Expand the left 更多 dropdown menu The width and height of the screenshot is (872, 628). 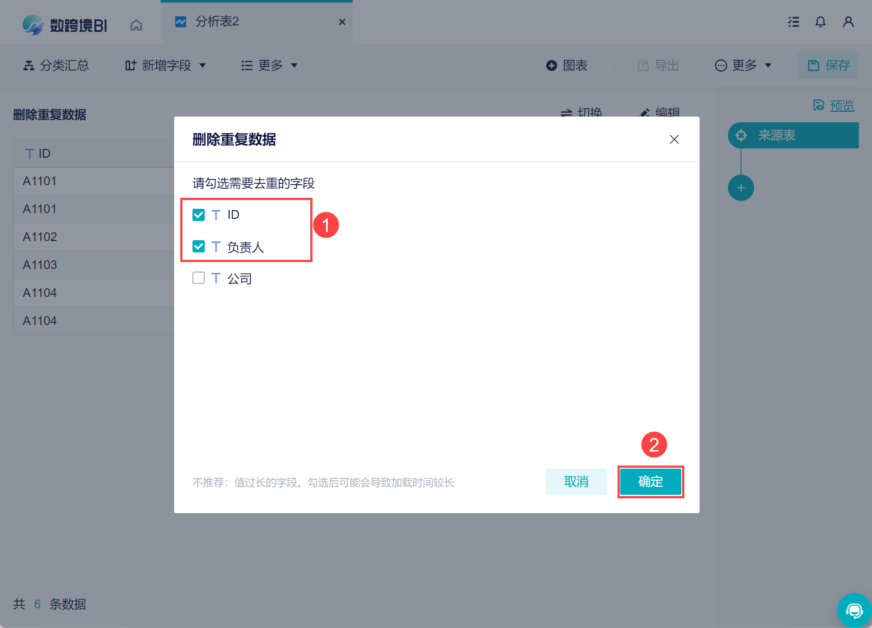(269, 66)
